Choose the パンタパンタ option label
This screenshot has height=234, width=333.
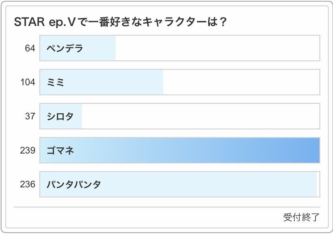tap(74, 184)
